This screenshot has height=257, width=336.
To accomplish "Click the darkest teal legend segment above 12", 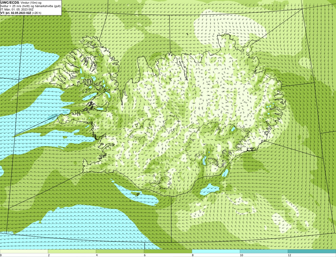I will pyautogui.click(x=312, y=251).
